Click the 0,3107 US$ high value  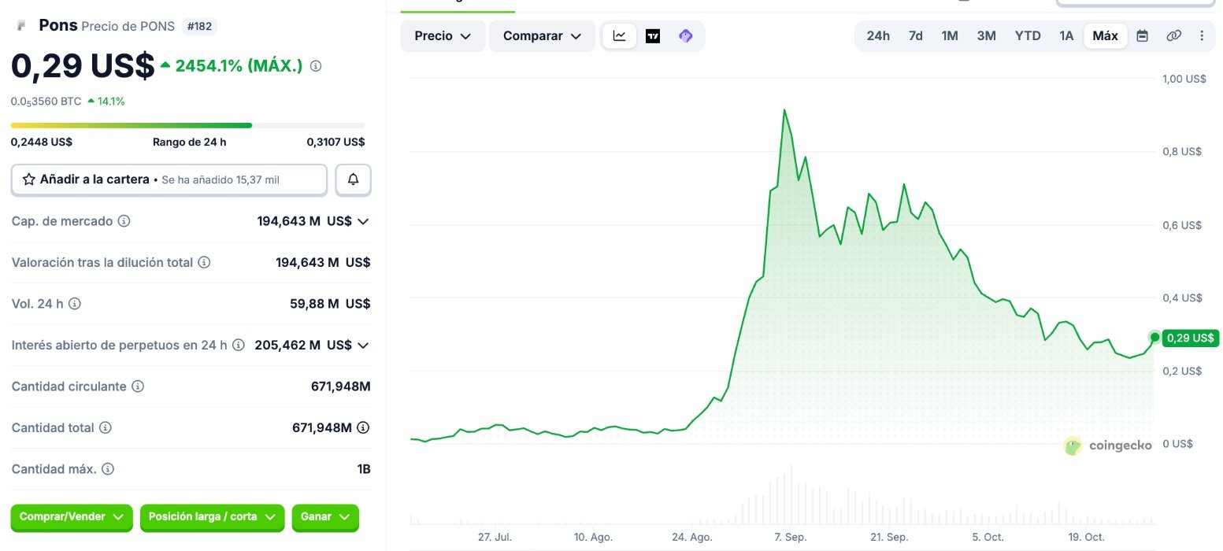point(336,142)
